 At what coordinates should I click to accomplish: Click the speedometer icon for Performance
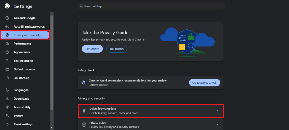[x=7, y=44]
